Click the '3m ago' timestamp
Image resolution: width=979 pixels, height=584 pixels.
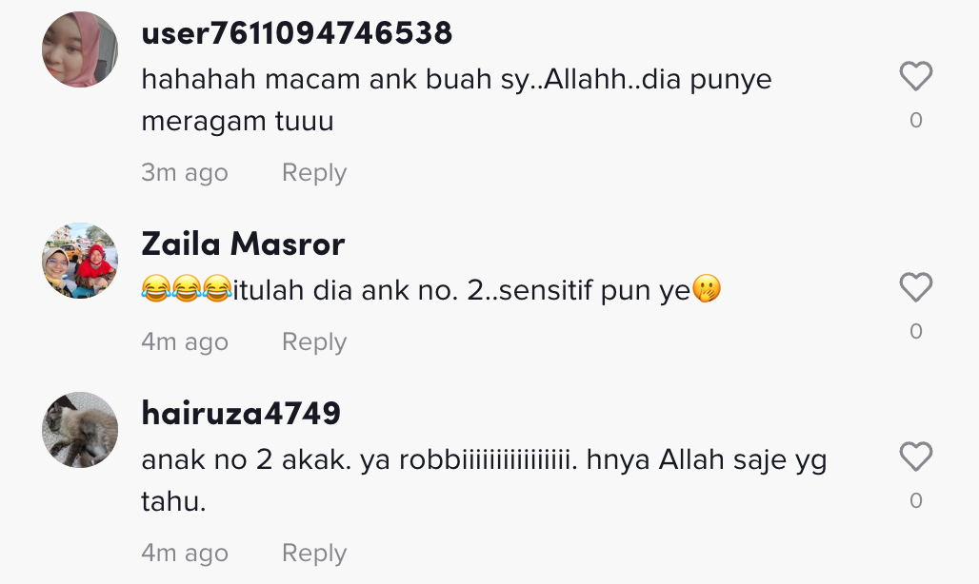click(185, 173)
